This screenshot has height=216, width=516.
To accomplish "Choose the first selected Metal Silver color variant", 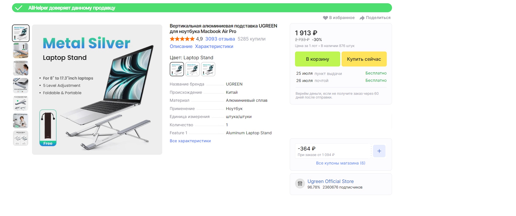I will [x=177, y=69].
